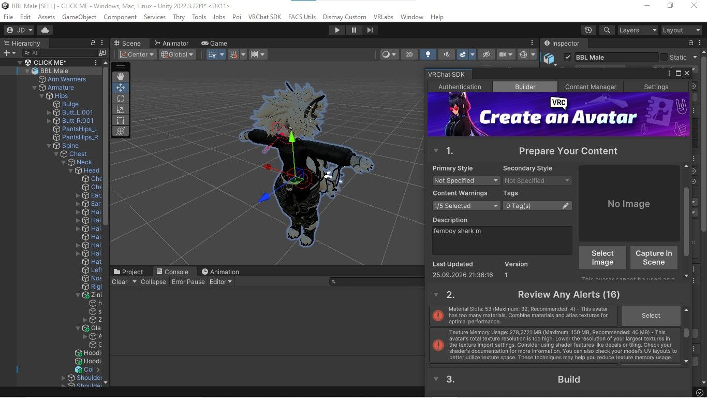
Task: Uncheck the BBL Male active checkbox
Action: (568, 58)
